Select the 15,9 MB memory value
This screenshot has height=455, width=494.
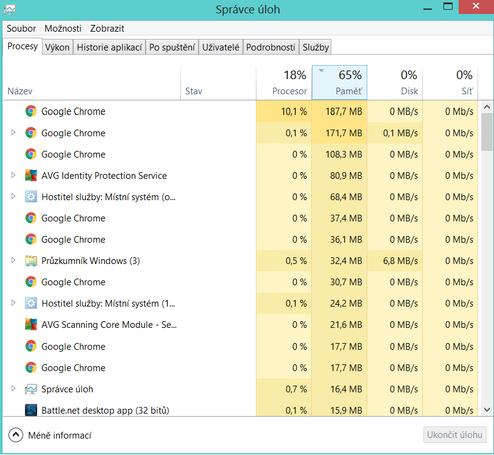(340, 411)
